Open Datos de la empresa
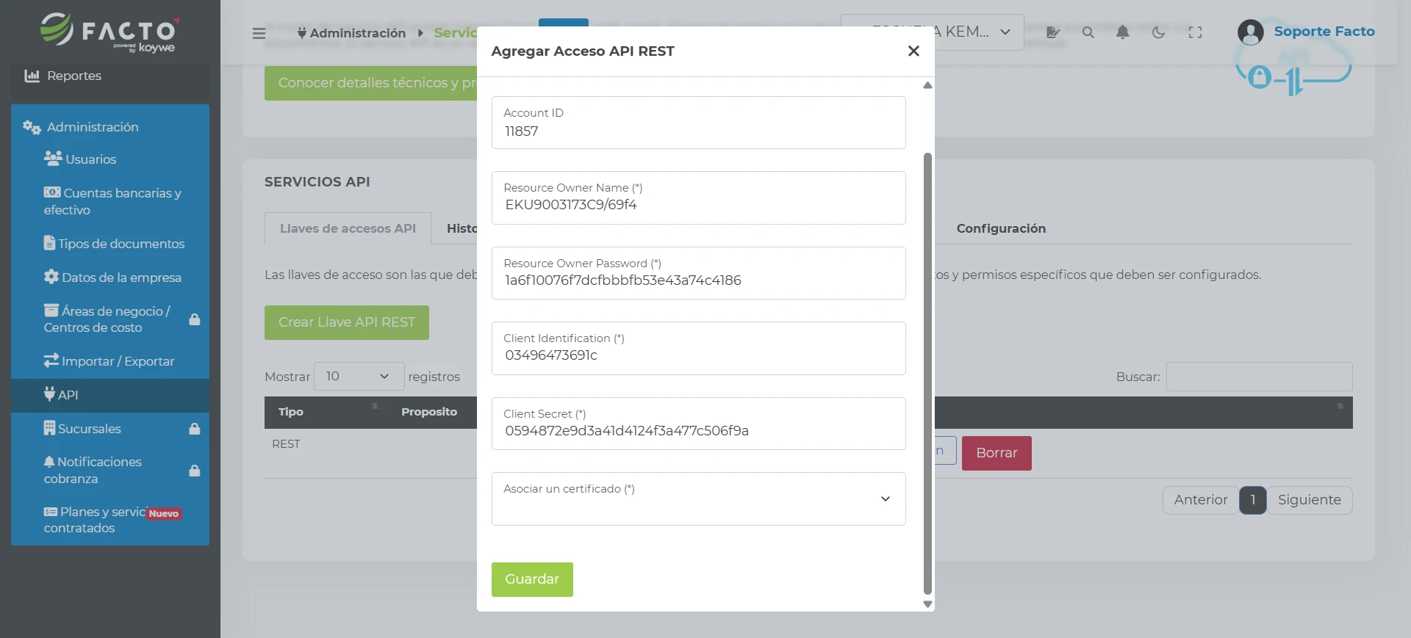This screenshot has width=1411, height=638. click(x=110, y=278)
